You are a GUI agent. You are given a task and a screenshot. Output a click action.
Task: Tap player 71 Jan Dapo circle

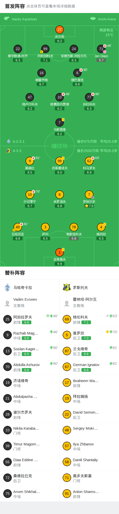101,49
